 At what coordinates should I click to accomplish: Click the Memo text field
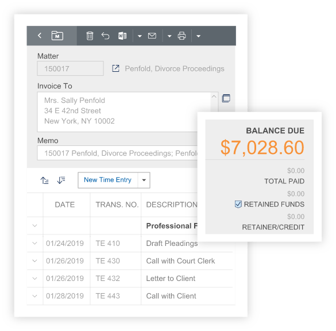(117, 153)
